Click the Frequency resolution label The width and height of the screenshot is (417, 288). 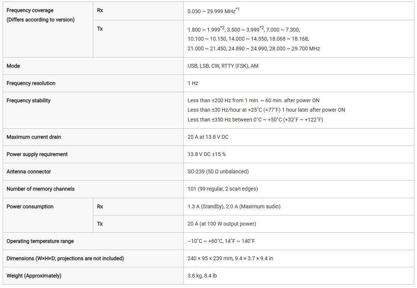click(31, 83)
